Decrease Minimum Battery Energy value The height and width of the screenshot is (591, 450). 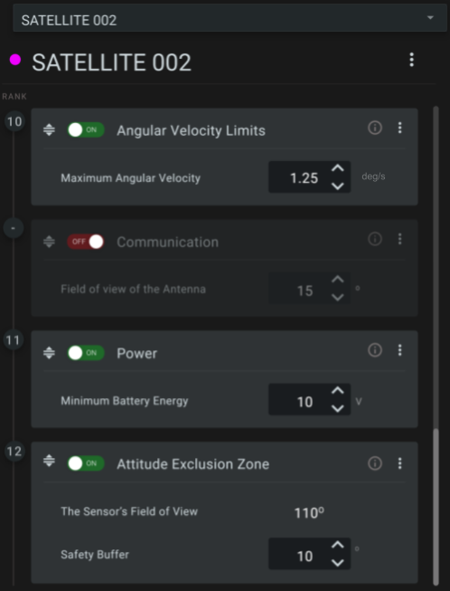click(338, 408)
